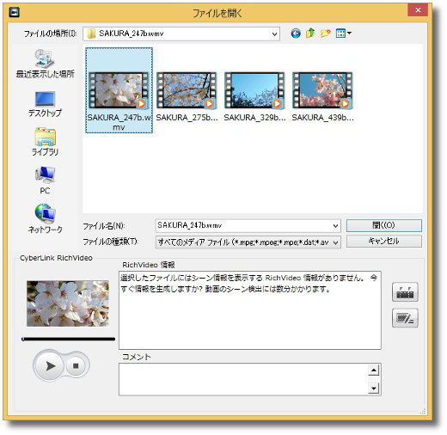Viewport: 447px width, 435px height.
Task: Open the ライブラリ sidebar shortcut
Action: [45, 142]
